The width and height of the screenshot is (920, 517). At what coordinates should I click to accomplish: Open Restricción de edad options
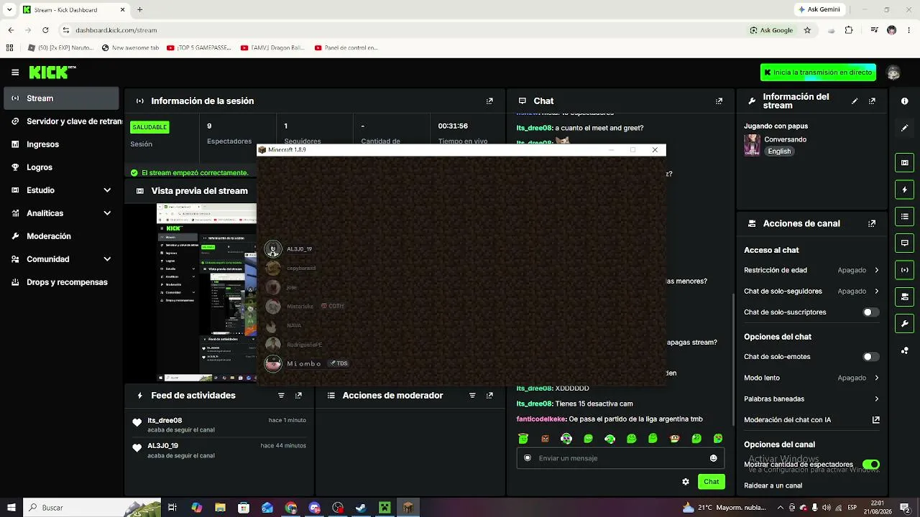[811, 271]
